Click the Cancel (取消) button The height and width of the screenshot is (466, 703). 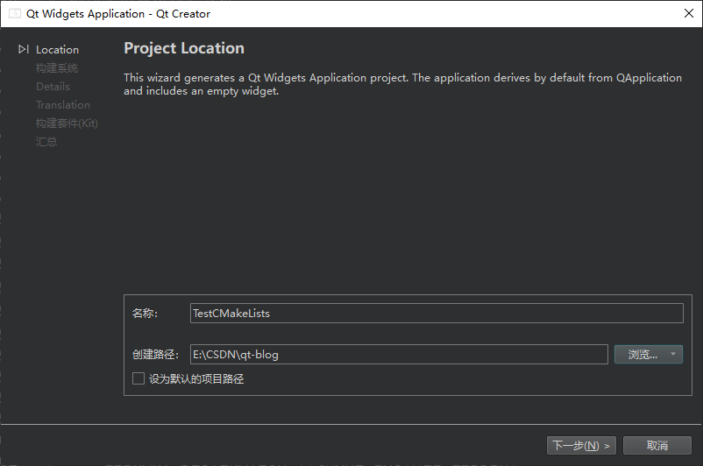pos(657,445)
